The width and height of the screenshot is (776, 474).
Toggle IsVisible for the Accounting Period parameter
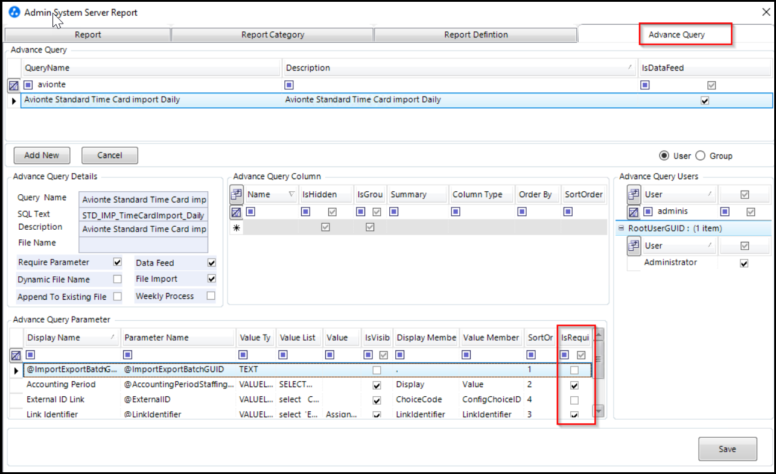(377, 385)
